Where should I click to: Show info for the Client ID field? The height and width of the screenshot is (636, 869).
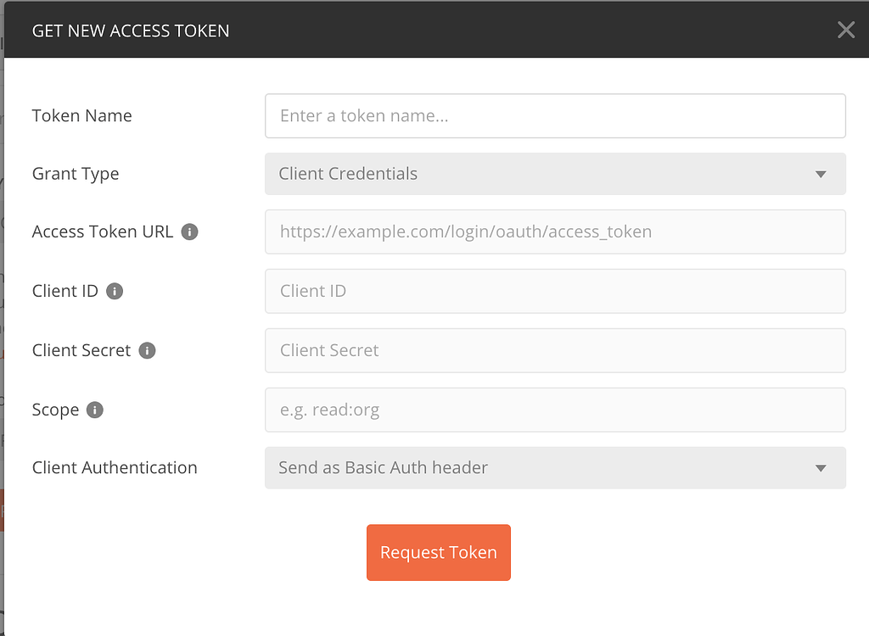pyautogui.click(x=115, y=291)
